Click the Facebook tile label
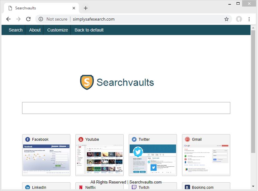This screenshot has width=258, height=191. (40, 140)
